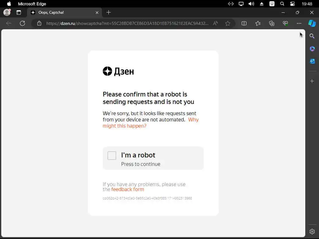Open Microsoft 365 sidebar icon
This screenshot has height=239, width=319.
tap(312, 49)
